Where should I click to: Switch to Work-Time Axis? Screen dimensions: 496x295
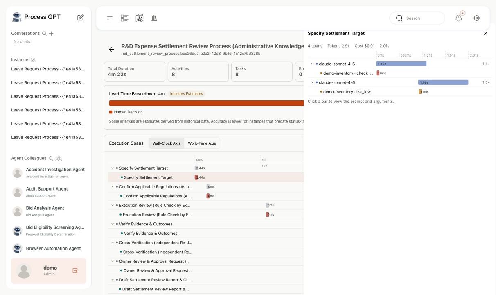point(202,143)
